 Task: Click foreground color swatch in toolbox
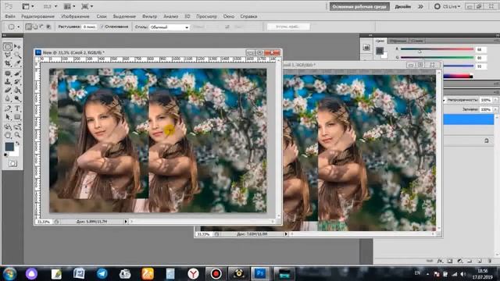tap(9, 147)
